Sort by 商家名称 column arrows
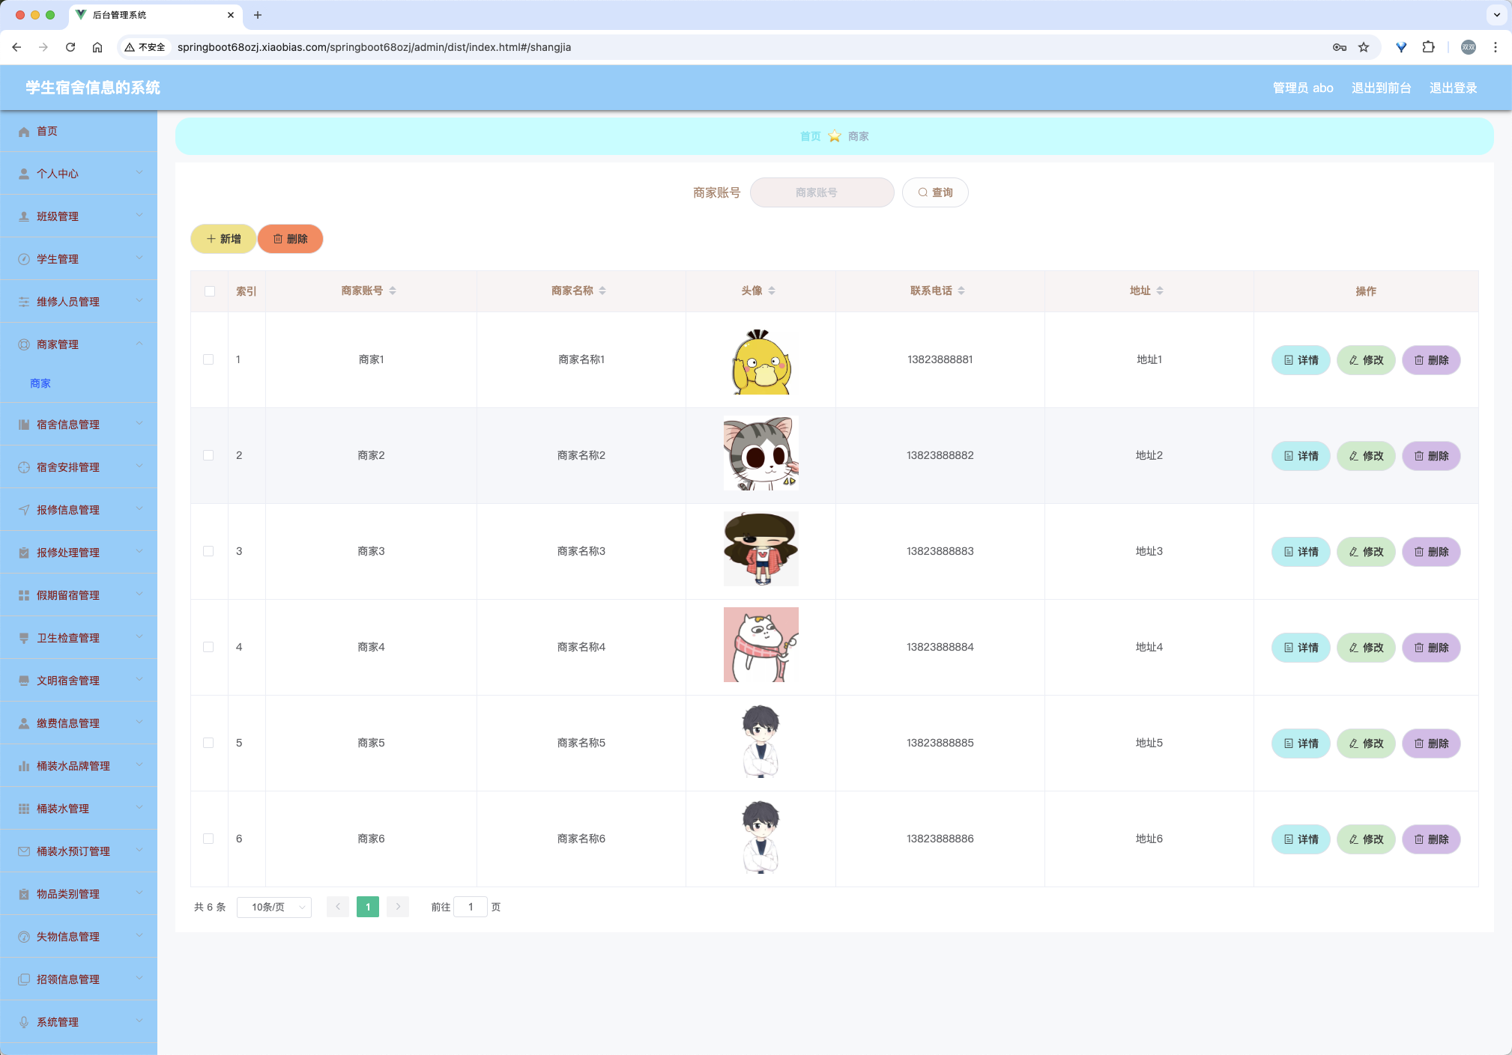1512x1055 pixels. (602, 291)
